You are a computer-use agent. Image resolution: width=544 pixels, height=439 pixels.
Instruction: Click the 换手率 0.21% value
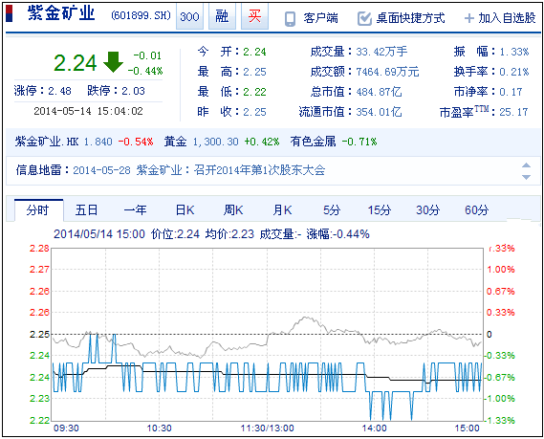(514, 72)
